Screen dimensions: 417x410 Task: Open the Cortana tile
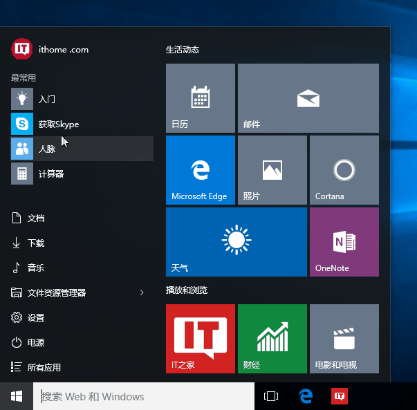pos(344,170)
